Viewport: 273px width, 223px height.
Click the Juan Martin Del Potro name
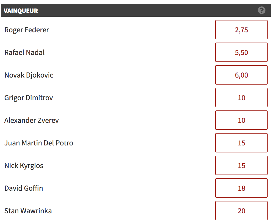[39, 143]
